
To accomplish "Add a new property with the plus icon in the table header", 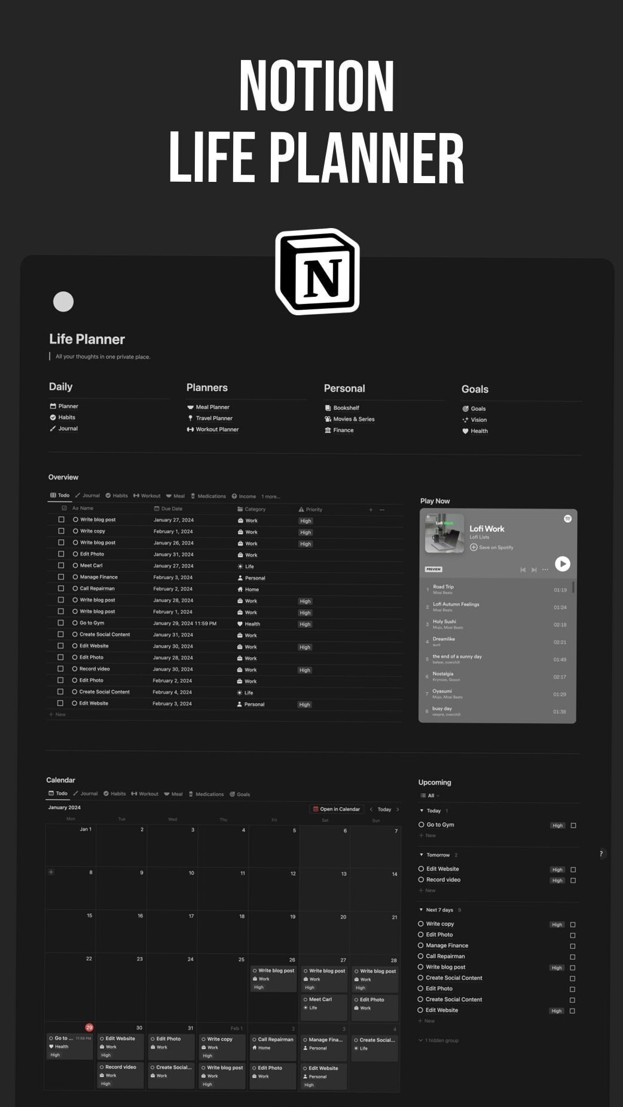I will click(371, 510).
